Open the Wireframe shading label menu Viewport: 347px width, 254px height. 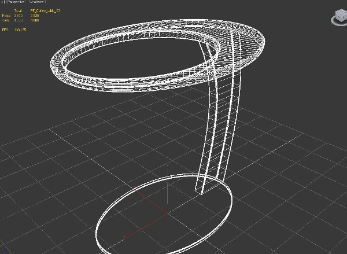pyautogui.click(x=37, y=2)
